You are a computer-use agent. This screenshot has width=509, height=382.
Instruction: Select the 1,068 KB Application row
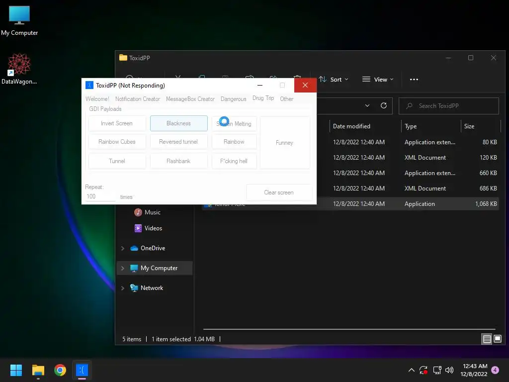pyautogui.click(x=350, y=204)
